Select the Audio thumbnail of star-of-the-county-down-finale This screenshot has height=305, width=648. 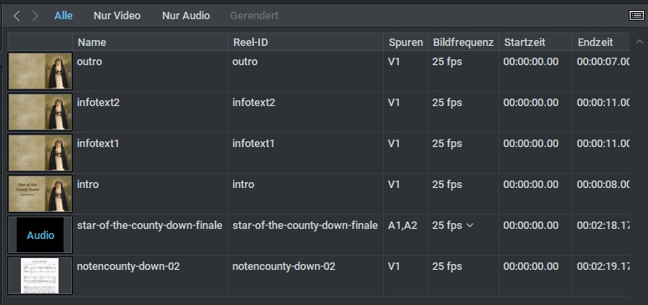40,235
